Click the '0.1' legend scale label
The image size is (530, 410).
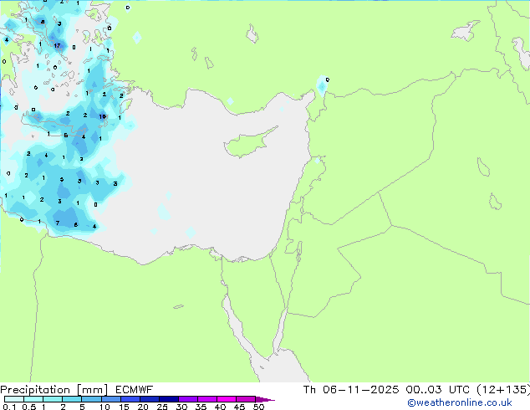tap(9, 407)
